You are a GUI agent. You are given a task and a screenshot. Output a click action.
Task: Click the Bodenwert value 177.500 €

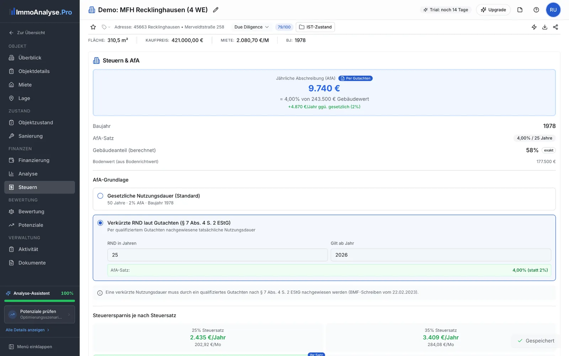[546, 162]
